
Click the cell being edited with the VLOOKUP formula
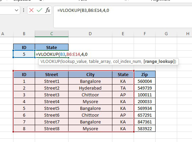[52, 54]
